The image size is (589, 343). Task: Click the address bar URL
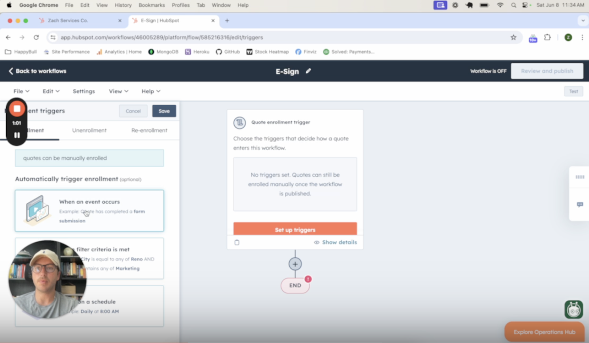coord(162,37)
